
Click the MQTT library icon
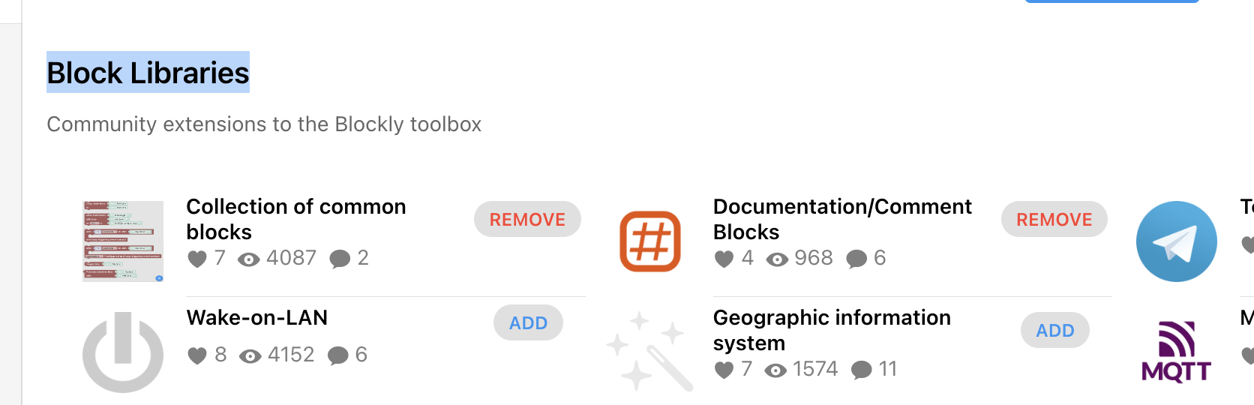tap(1176, 351)
